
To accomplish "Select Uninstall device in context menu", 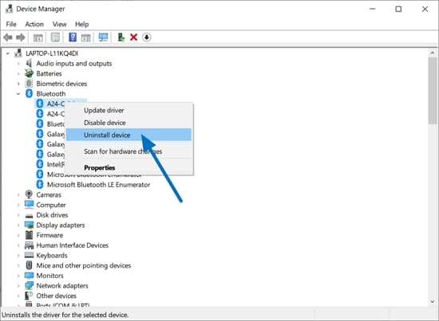I will pos(129,135).
